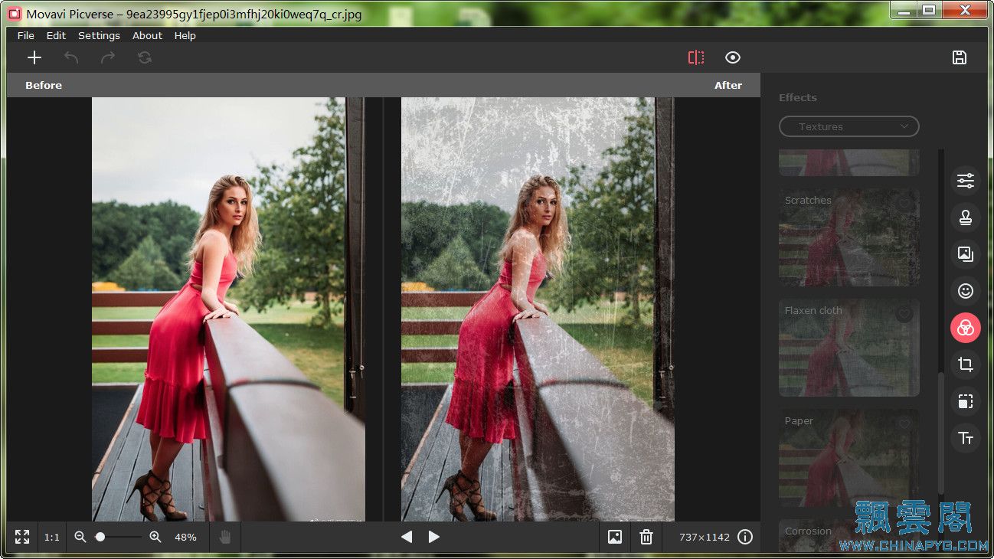Open the Crop and rotate tool
994x559 pixels.
click(x=966, y=364)
